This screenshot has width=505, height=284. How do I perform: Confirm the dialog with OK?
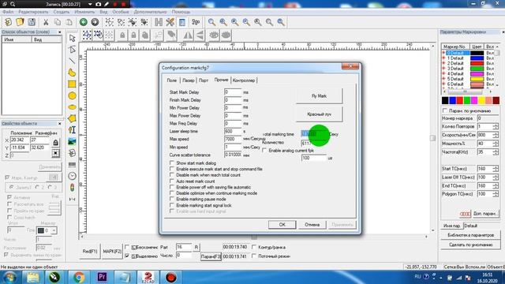click(282, 224)
